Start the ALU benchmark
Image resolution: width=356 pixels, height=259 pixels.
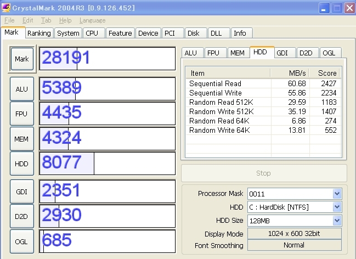pos(22,88)
